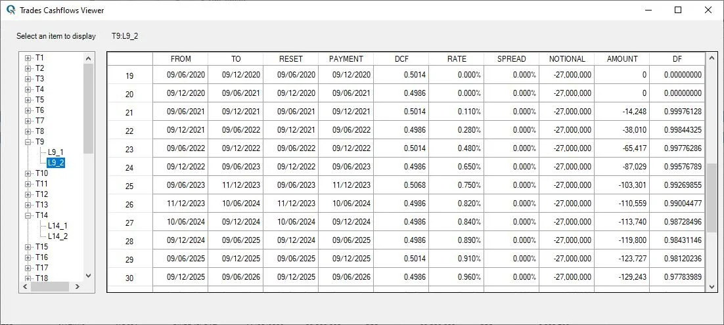Select the T4 tree label
Screen dimensions: 724x325
[39, 89]
